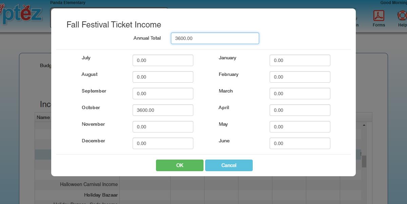Click the May amount field

tap(300, 127)
